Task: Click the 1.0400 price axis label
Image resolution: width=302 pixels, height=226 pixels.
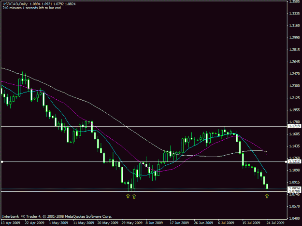Action: 295,218
